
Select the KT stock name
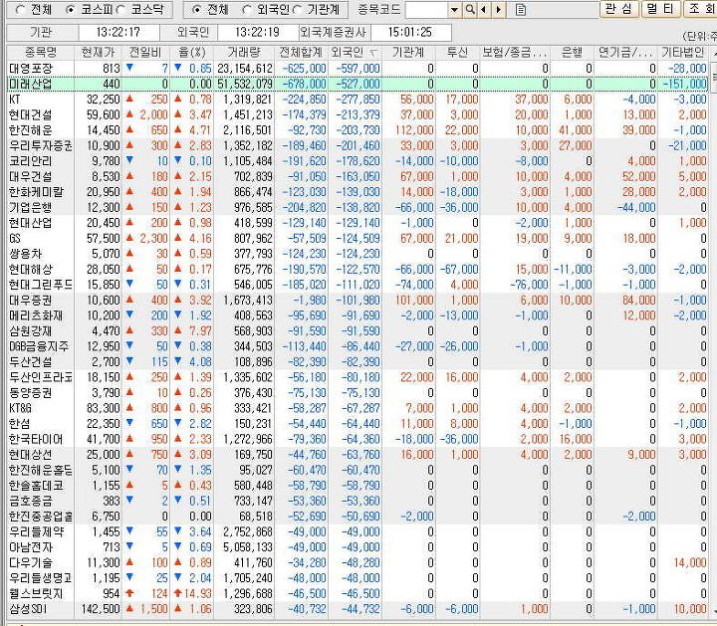14,100
